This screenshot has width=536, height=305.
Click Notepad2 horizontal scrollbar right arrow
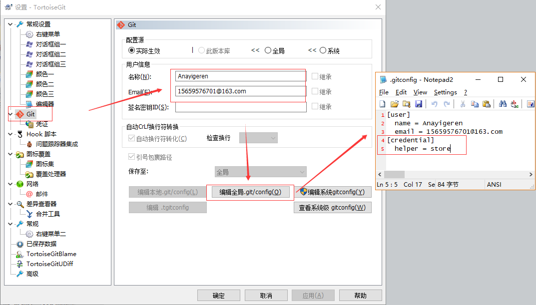531,174
